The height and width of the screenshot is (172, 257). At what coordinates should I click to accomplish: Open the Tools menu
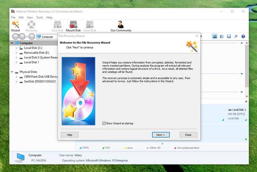(x=40, y=17)
